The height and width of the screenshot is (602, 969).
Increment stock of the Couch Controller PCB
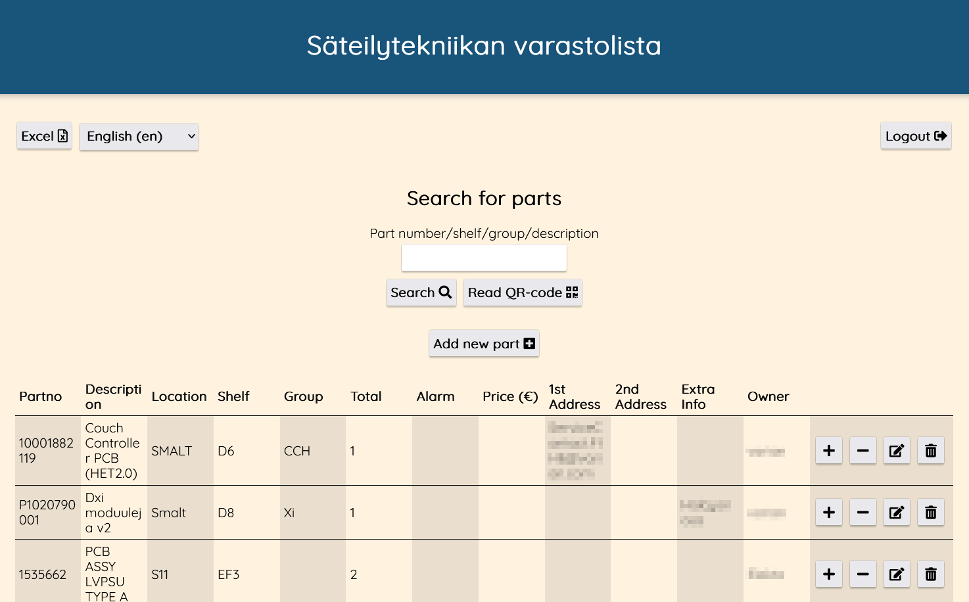click(828, 451)
